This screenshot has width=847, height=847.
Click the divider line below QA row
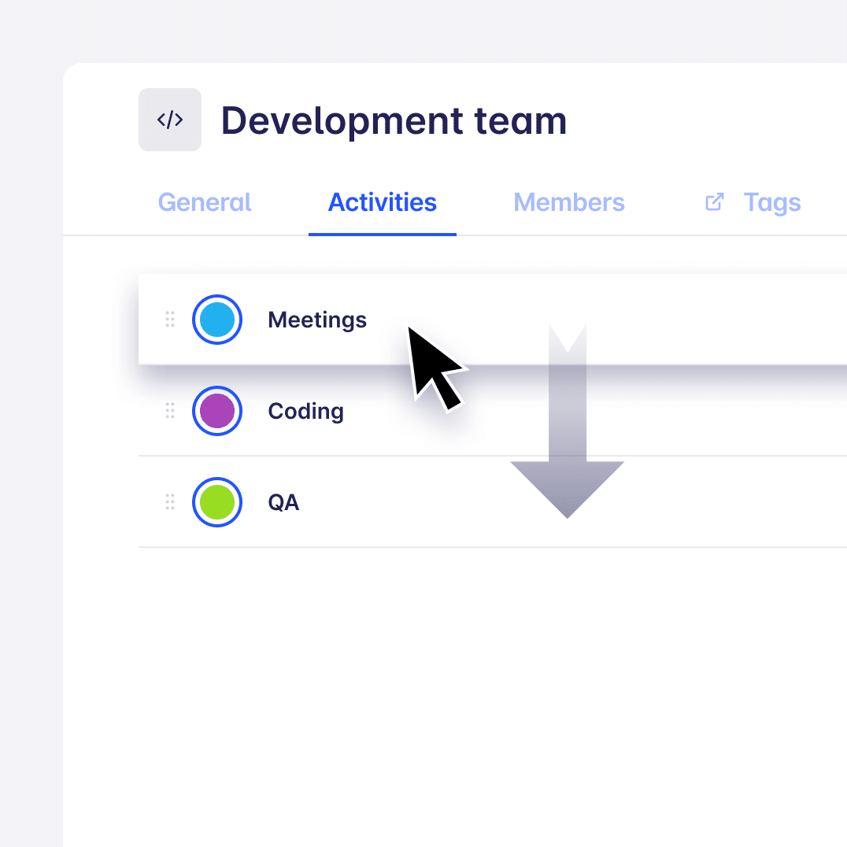pos(493,547)
